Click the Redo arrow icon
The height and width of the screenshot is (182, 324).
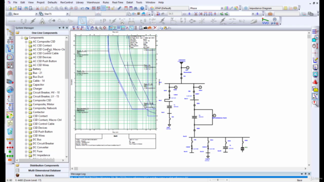[x=87, y=8]
